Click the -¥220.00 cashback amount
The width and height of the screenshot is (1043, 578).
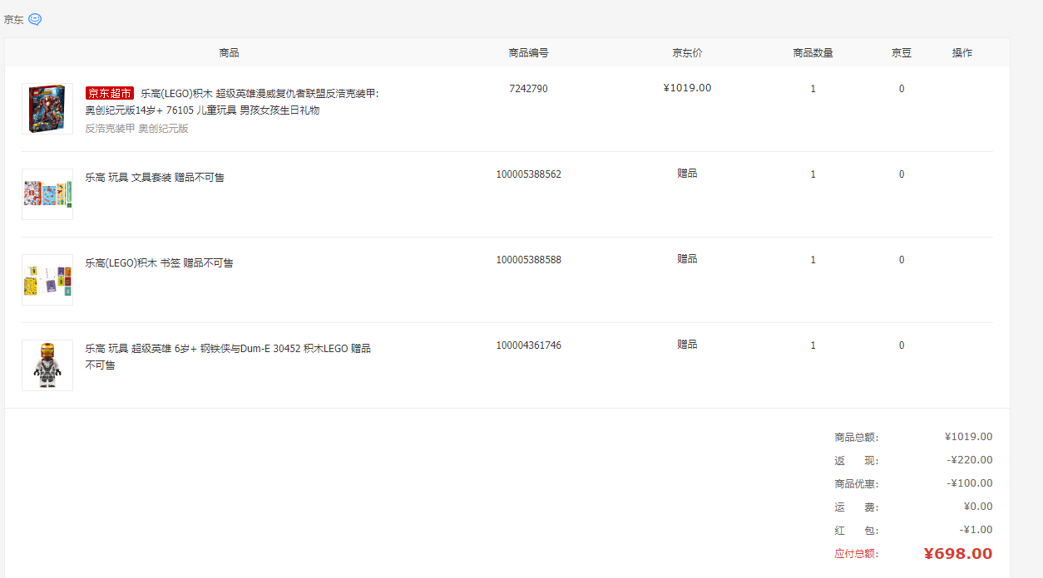coord(970,460)
